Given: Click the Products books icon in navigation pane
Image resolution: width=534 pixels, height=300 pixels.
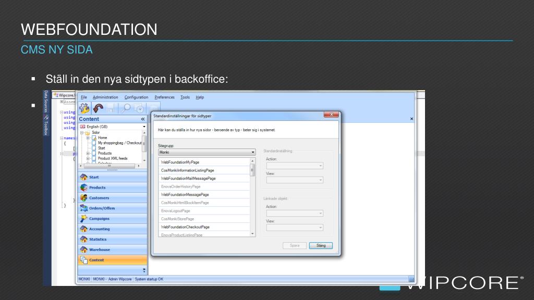Looking at the screenshot, I should [84, 187].
